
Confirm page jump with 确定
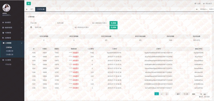[205, 94]
